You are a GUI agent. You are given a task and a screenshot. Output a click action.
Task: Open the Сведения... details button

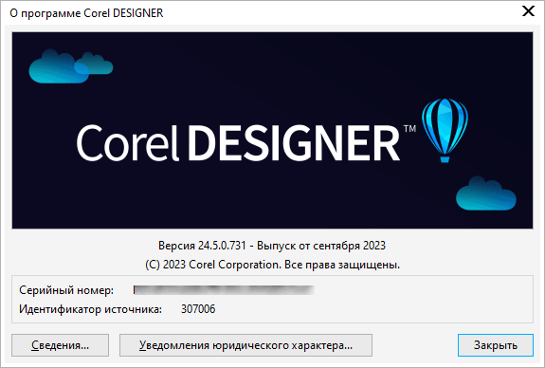pos(60,345)
